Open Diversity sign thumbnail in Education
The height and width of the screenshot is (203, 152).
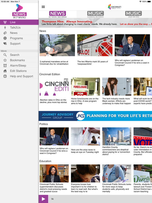143,173
